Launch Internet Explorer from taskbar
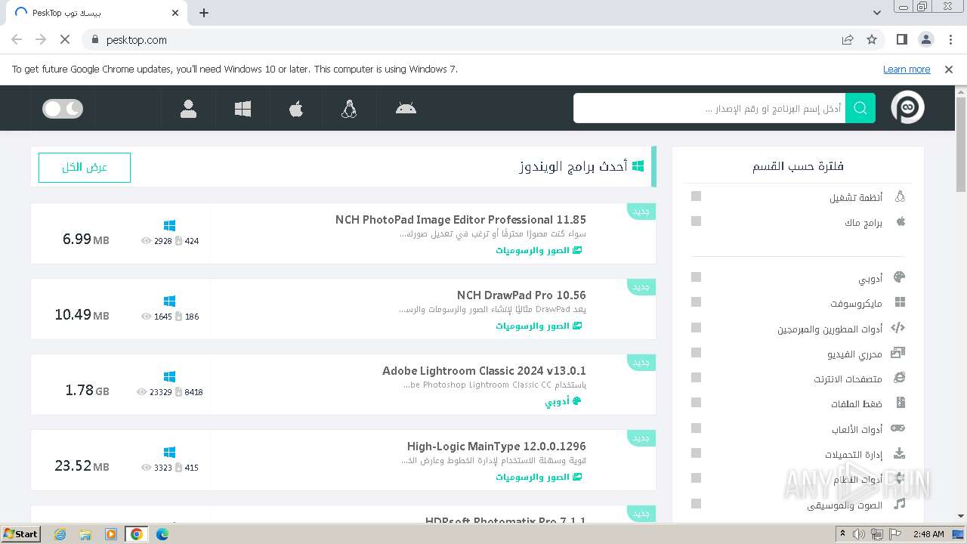The image size is (967, 544). pyautogui.click(x=60, y=534)
